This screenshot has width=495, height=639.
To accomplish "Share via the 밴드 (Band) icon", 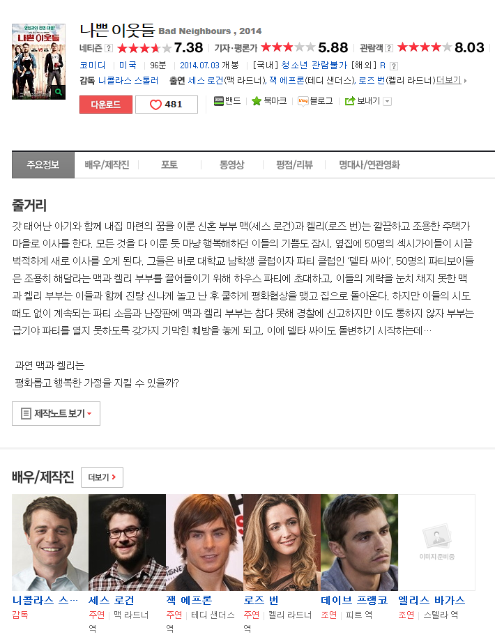I will (219, 100).
